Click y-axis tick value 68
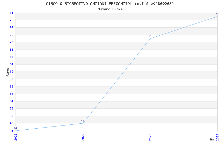 tap(11, 50)
